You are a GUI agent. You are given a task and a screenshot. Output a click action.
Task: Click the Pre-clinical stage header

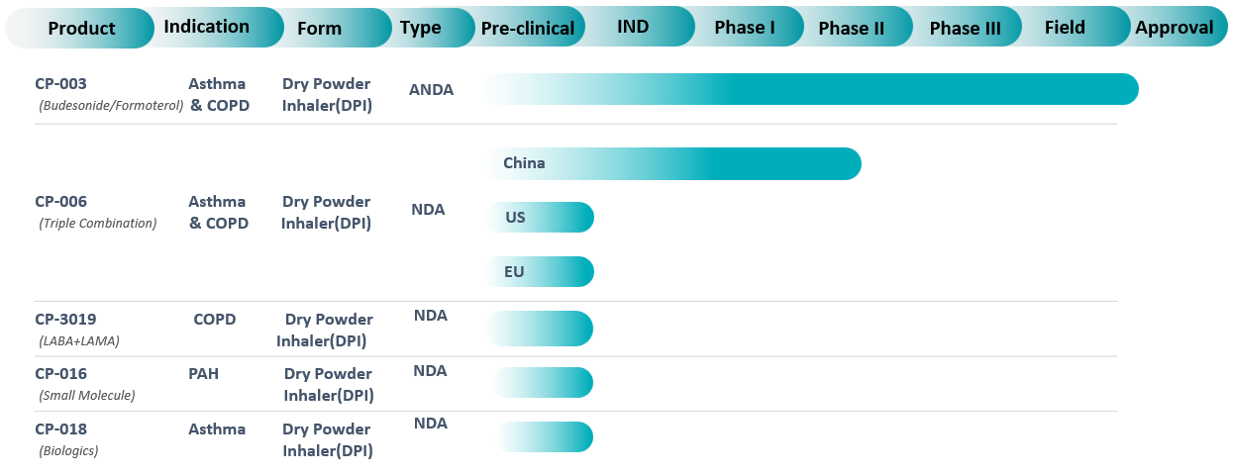tap(527, 28)
